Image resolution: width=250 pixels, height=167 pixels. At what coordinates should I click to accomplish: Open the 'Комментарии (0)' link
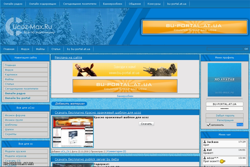point(116,151)
